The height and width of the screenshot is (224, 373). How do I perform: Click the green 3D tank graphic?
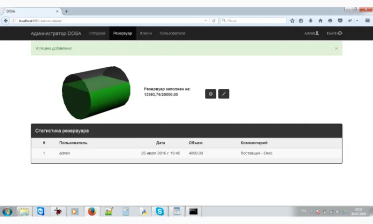click(x=96, y=93)
